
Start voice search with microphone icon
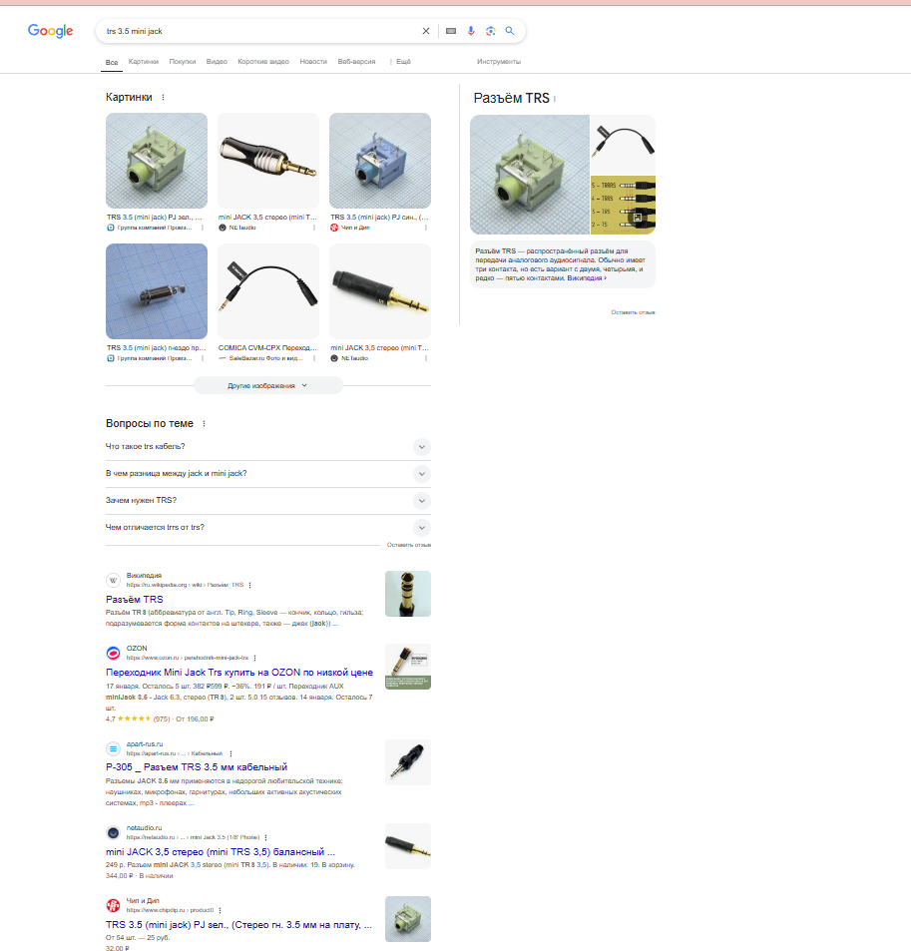tap(471, 31)
